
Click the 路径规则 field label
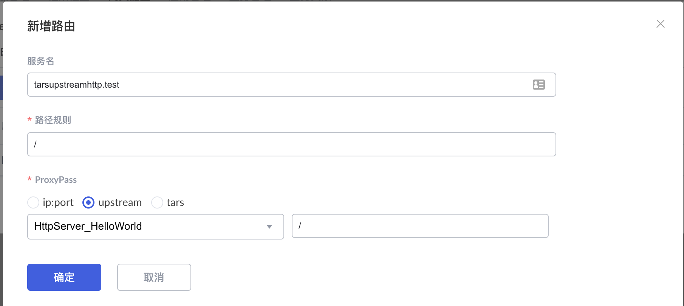[x=53, y=120]
